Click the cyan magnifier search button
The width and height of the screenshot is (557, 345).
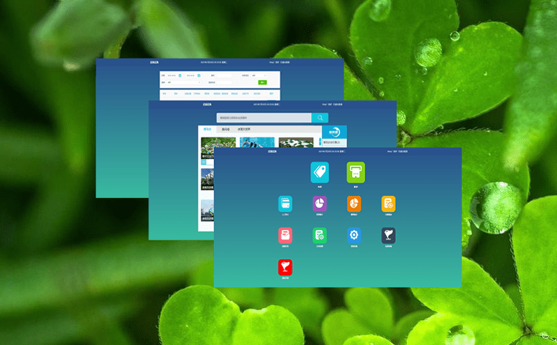coord(320,118)
